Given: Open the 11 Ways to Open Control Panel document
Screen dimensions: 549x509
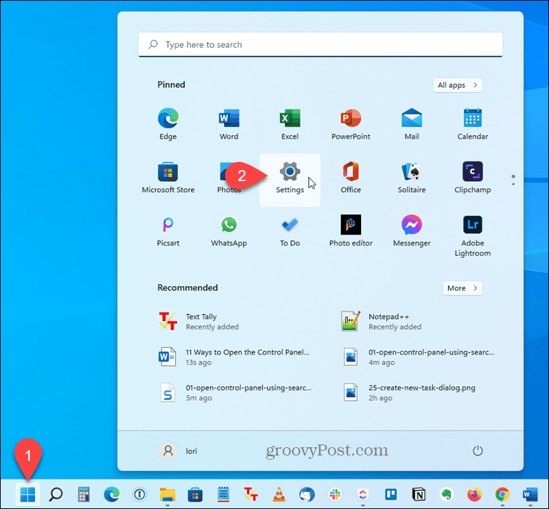Looking at the screenshot, I should click(235, 357).
